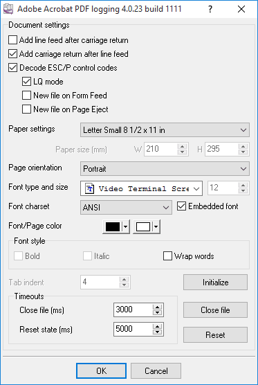258x385 pixels.
Task: Open the Font charset ANSI dropdown
Action: pyautogui.click(x=126, y=208)
